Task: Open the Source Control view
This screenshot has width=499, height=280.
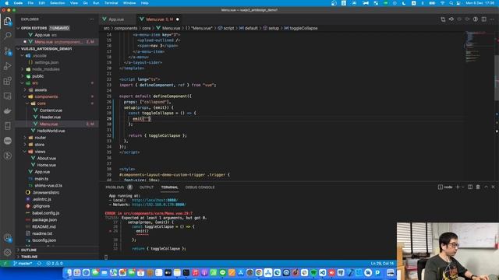Action: [x=7, y=51]
